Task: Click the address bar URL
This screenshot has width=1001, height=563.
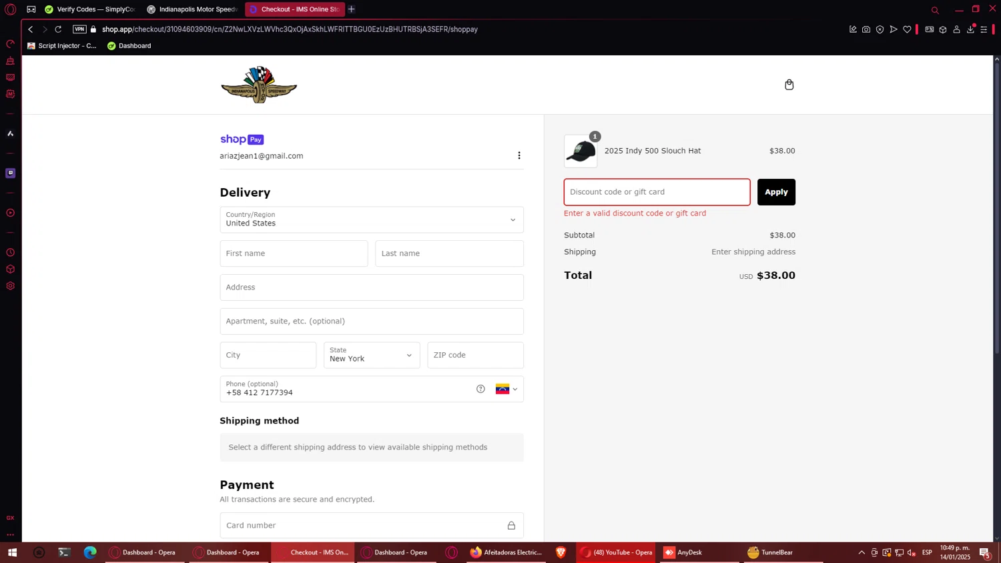Action: [290, 29]
